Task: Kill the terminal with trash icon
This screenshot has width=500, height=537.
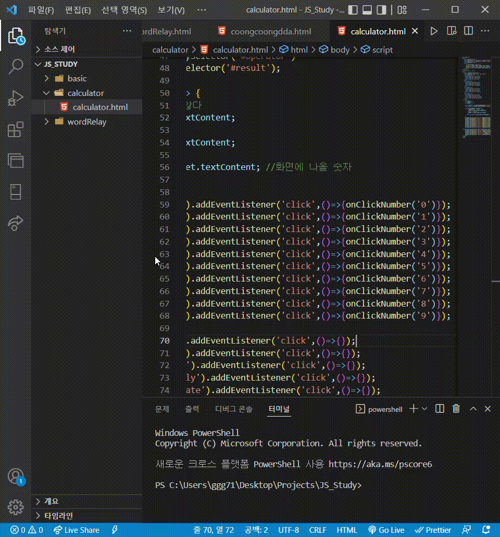Action: click(456, 408)
